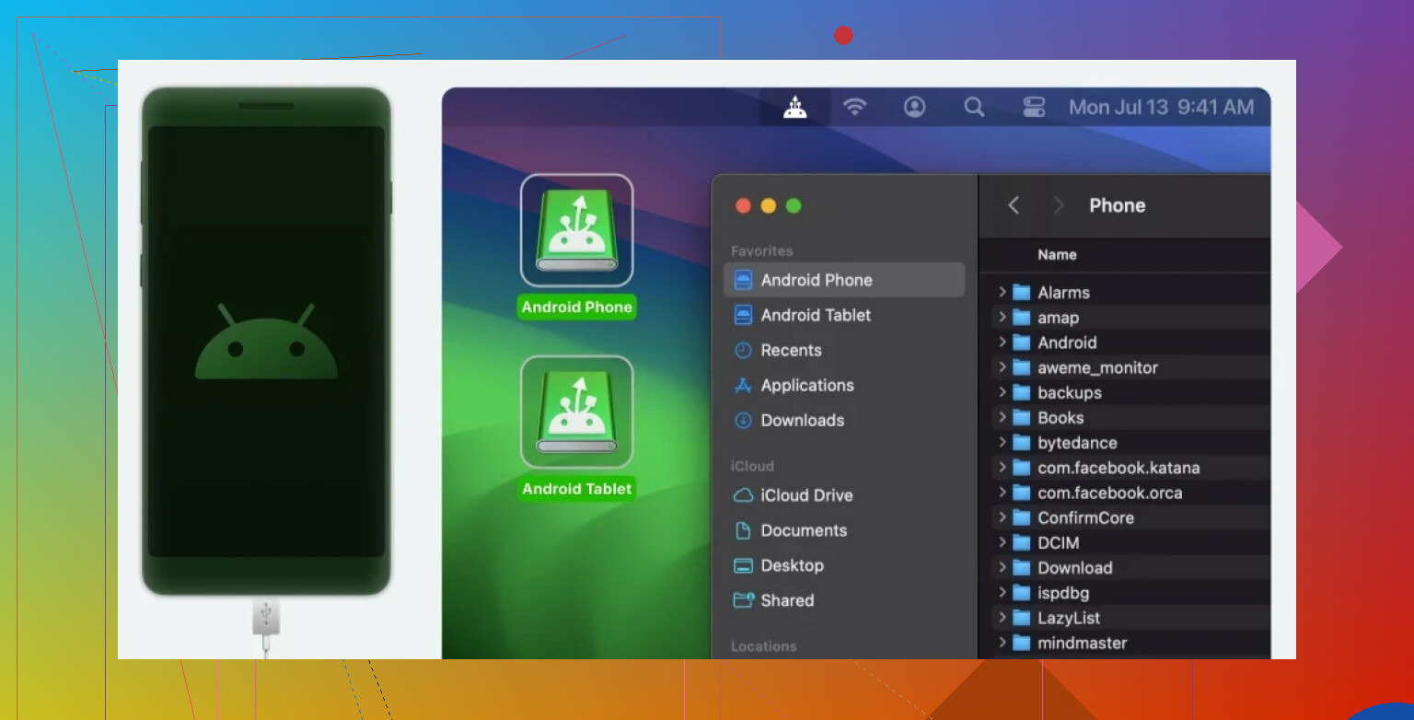
Task: Open the Wi-Fi menu bar icon
Action: (855, 108)
